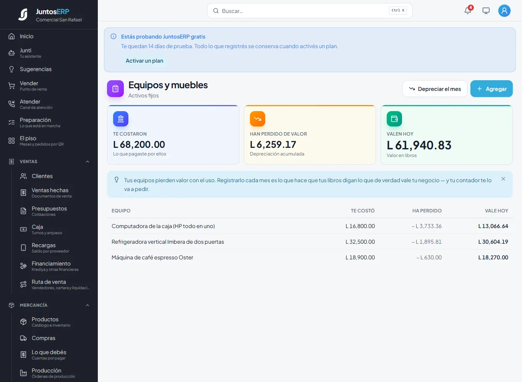Viewport: 522px width, 382px height.
Task: Click the Vender shopping cart icon
Action: pyautogui.click(x=11, y=86)
